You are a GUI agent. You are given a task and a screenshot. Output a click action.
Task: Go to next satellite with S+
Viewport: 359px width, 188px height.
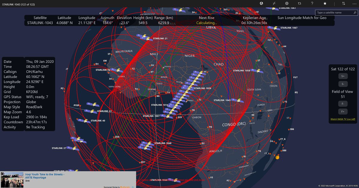click(x=343, y=76)
